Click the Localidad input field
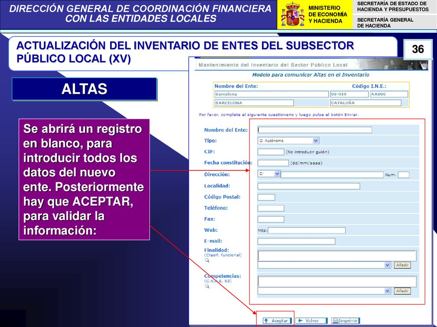 coord(309,186)
